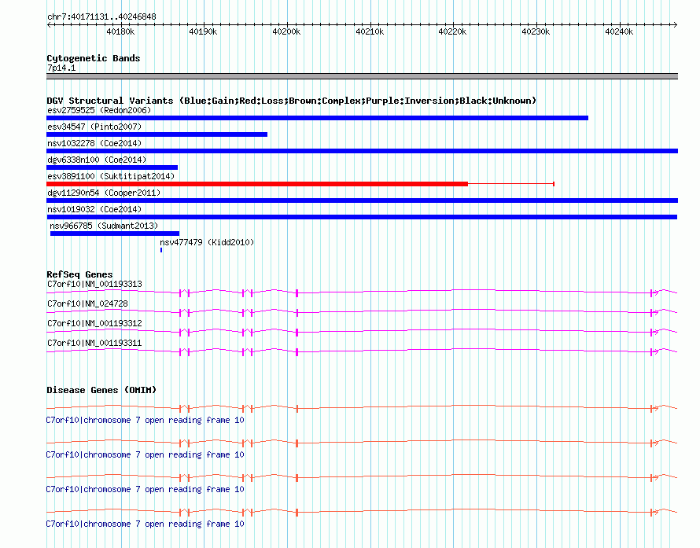Click the gray 7p14.1 cytogenetic band bar
This screenshot has width=700, height=548.
coord(362,76)
